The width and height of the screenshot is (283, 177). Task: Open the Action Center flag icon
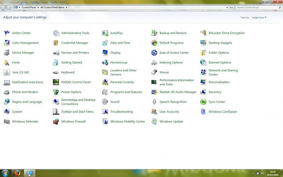[7, 33]
